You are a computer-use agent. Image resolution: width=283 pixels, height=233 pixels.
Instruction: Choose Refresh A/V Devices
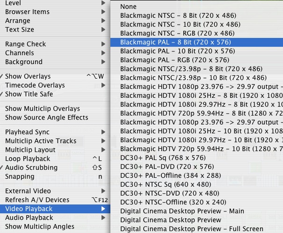click(55, 200)
